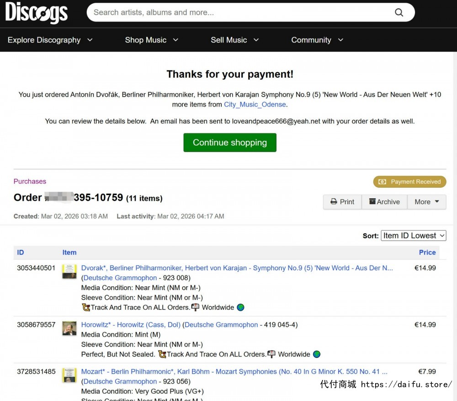457x401 pixels.
Task: Click the Continue shopping button
Action: click(230, 142)
